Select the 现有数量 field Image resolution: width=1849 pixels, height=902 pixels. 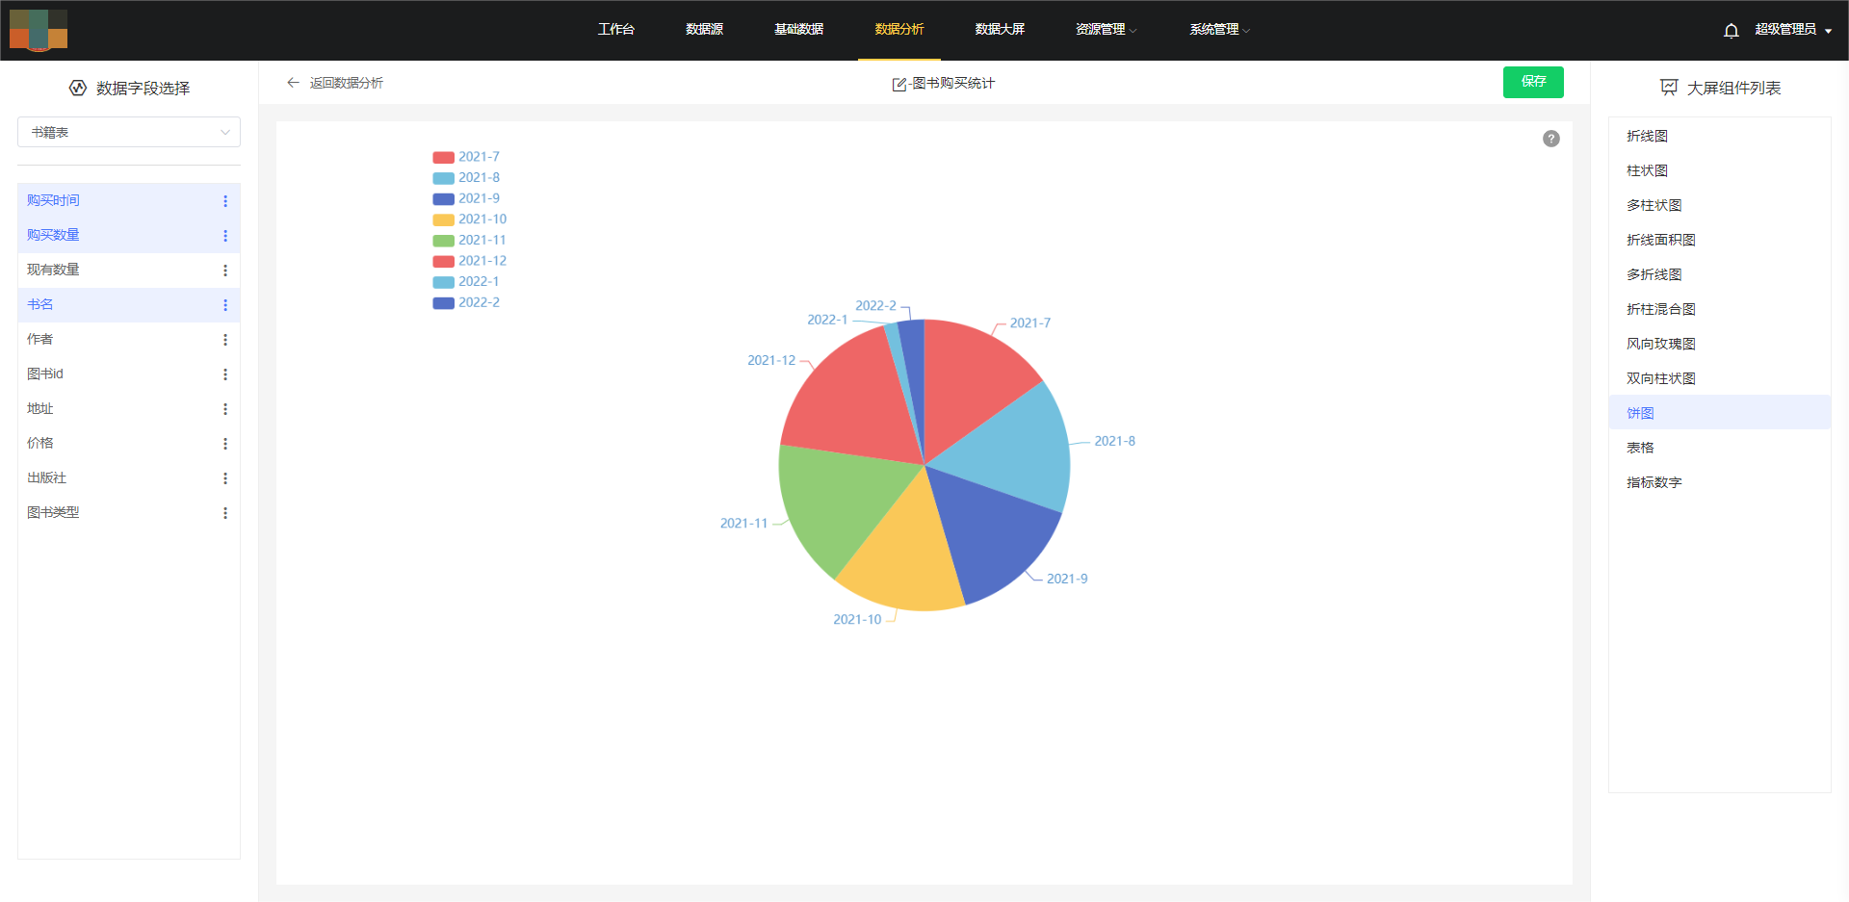pyautogui.click(x=129, y=270)
